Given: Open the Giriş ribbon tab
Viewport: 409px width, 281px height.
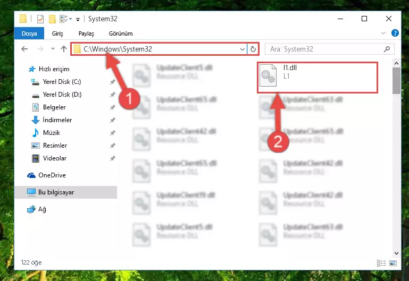Looking at the screenshot, I should pyautogui.click(x=57, y=33).
